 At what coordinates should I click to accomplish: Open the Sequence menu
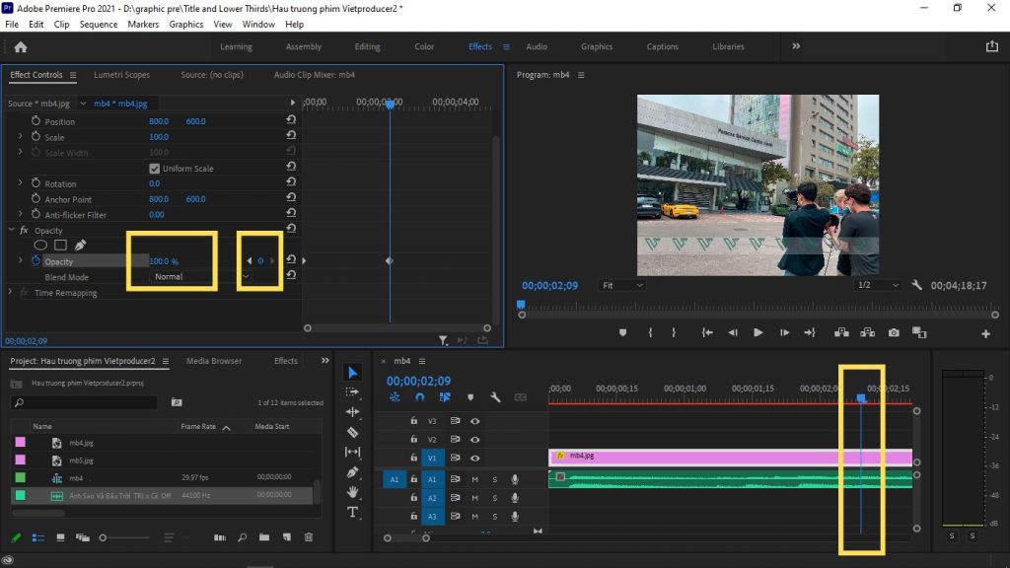click(x=98, y=24)
